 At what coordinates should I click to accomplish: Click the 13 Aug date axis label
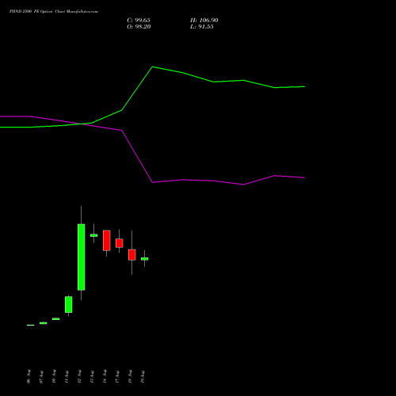tap(92, 376)
